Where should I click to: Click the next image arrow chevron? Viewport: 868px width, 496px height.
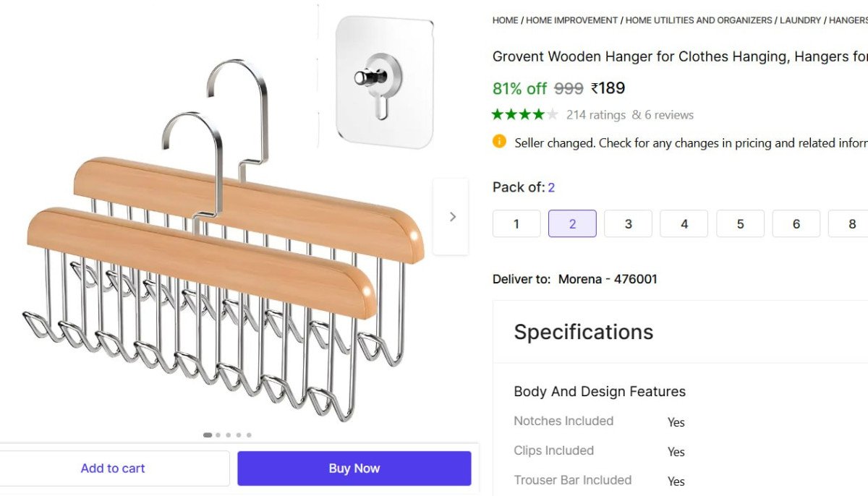coord(452,217)
